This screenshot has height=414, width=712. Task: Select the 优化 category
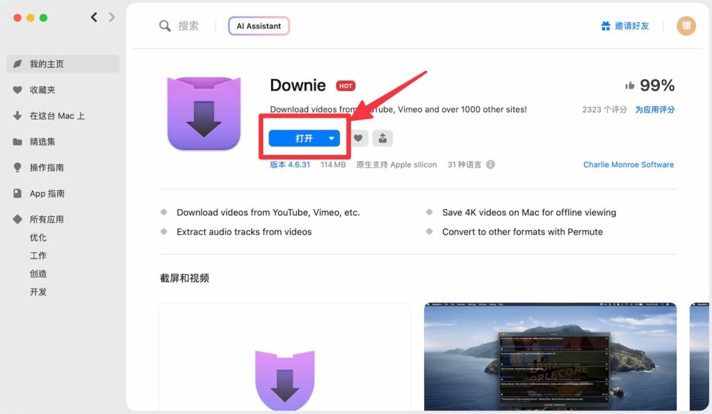point(38,237)
